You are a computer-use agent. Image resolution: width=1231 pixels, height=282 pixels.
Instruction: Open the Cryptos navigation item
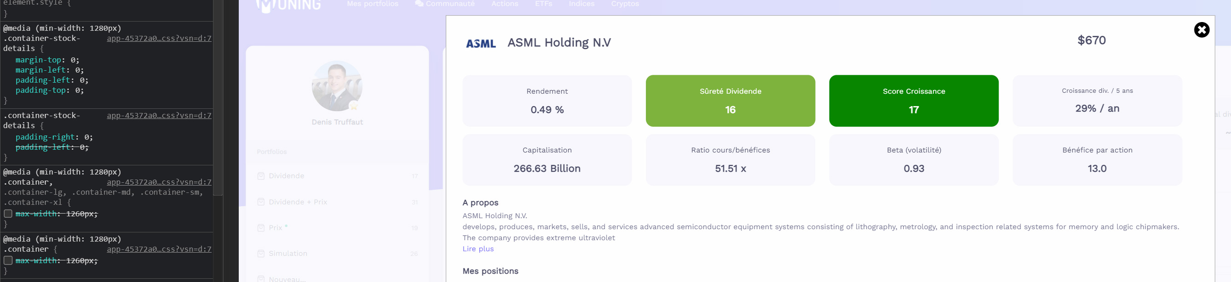tap(625, 4)
